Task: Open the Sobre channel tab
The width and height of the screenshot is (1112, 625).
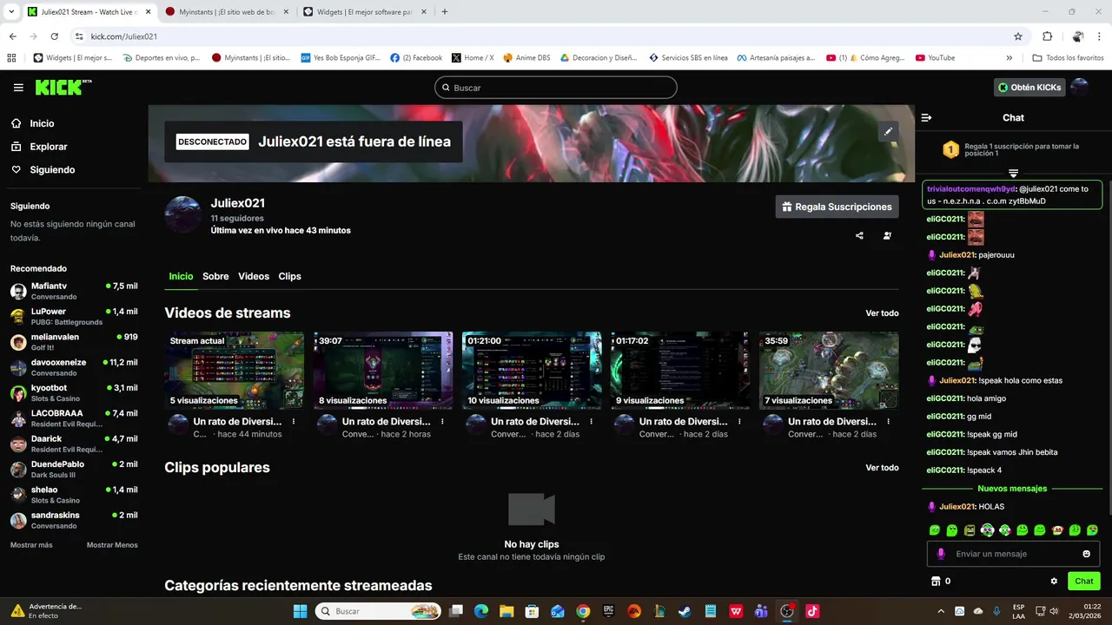Action: point(215,276)
